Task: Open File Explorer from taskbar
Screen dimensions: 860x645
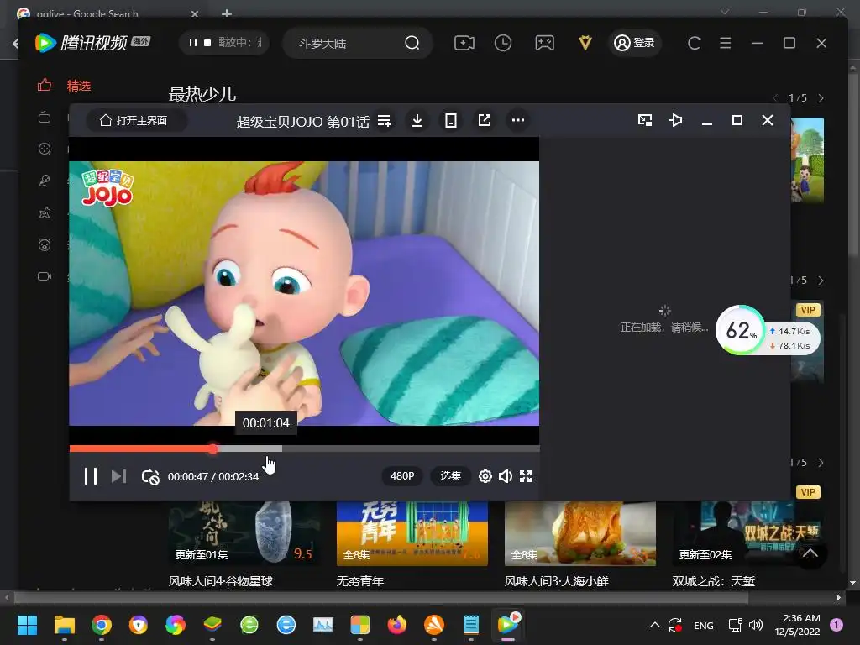Action: [64, 625]
